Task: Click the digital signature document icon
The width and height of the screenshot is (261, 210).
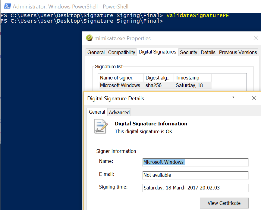Action: (101, 127)
